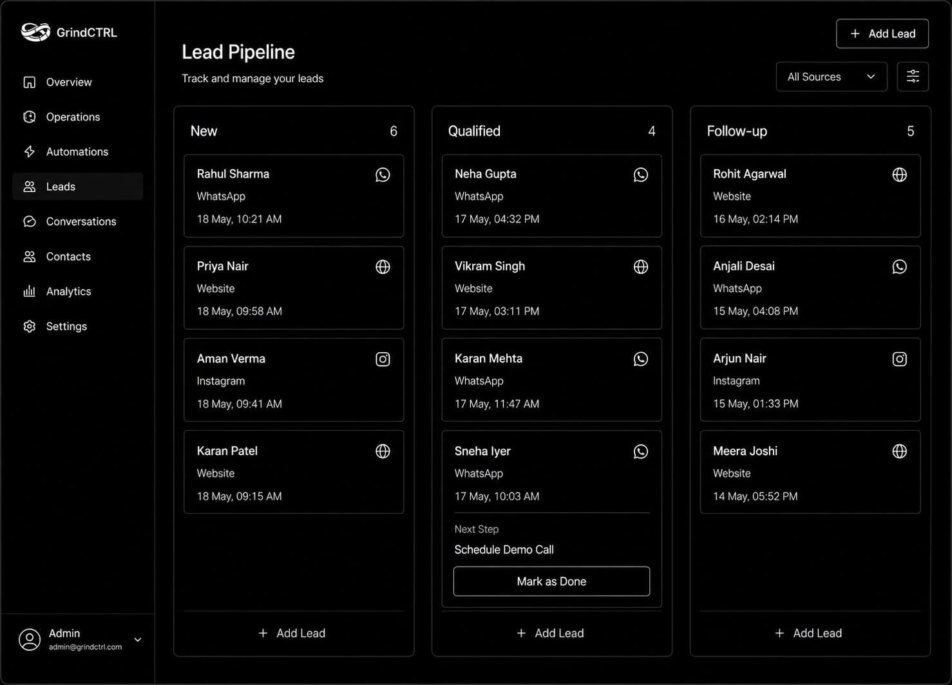
Task: Click Instagram icon on Aman Verma card
Action: click(383, 359)
